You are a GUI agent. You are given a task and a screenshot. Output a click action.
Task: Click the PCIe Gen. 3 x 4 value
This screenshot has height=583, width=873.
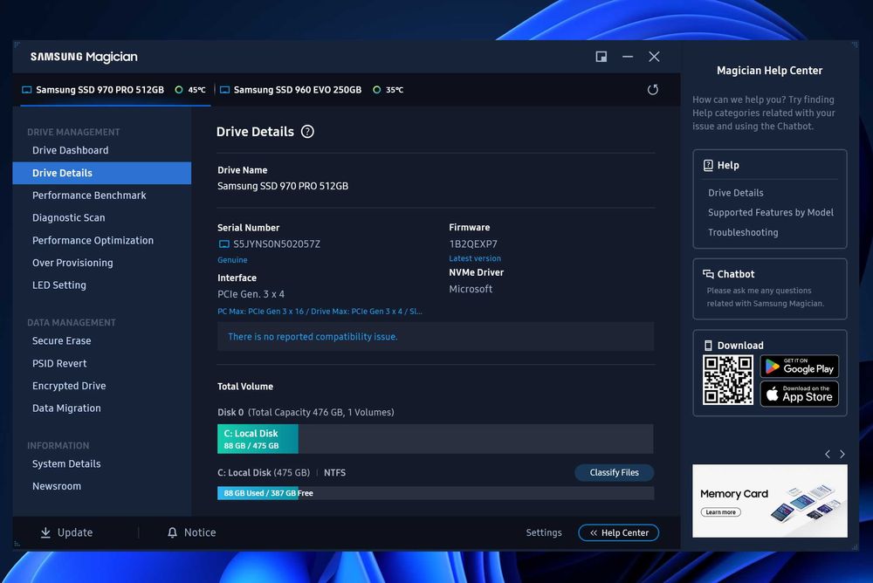pos(251,294)
